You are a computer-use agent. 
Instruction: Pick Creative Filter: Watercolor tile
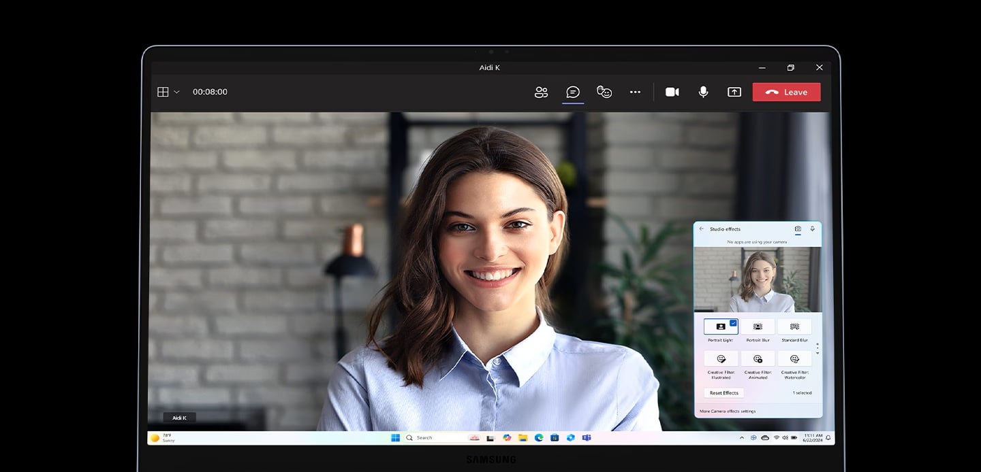click(x=794, y=359)
